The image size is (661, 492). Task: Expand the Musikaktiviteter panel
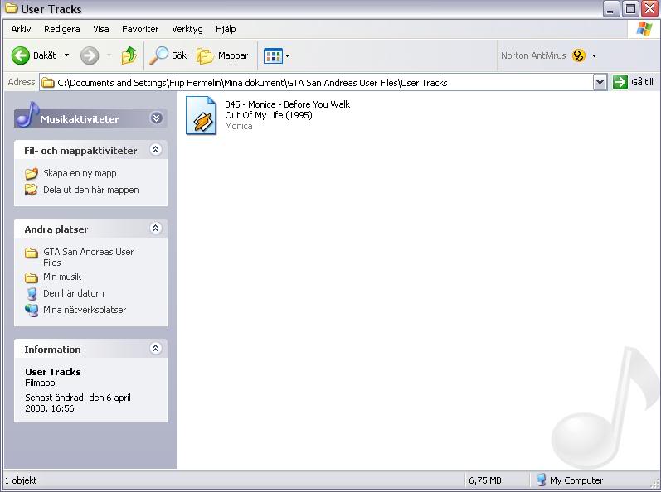[x=156, y=118]
